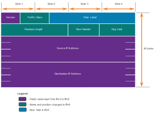Click the purple legend color swatch
155x113 pixels.
tap(22, 99)
